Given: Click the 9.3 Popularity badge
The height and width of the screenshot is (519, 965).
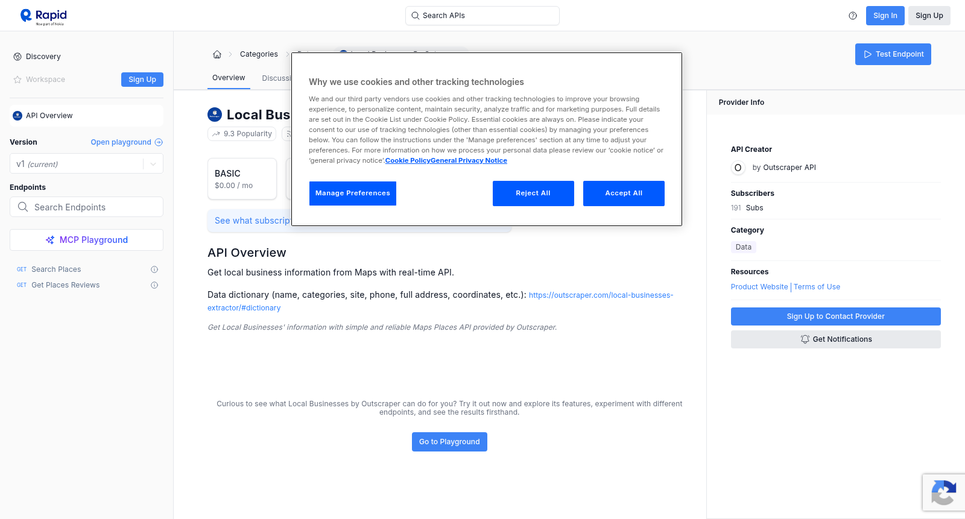Looking at the screenshot, I should pyautogui.click(x=242, y=134).
